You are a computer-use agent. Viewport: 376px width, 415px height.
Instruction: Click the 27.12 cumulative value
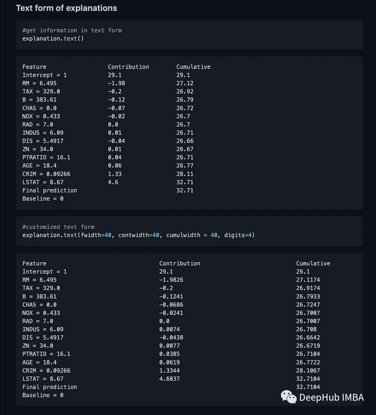[185, 83]
